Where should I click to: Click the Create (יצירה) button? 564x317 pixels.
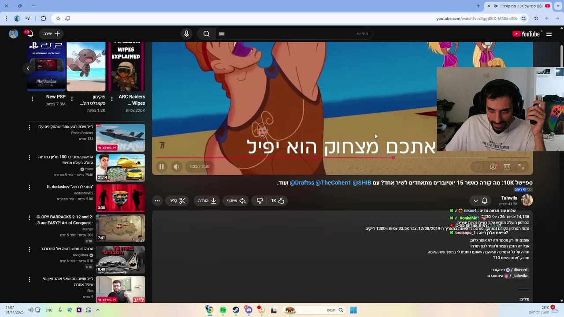[52, 34]
